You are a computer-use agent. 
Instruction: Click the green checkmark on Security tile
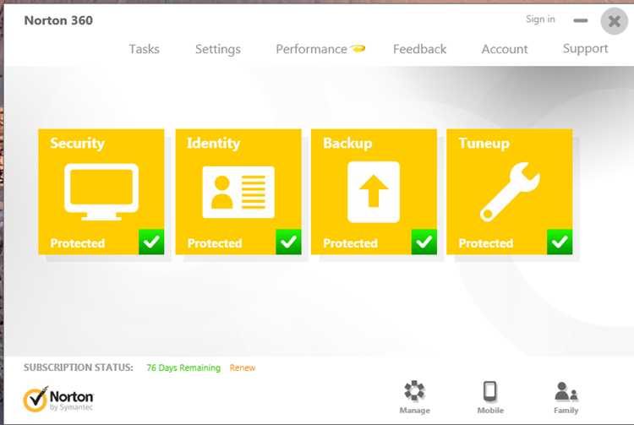(x=151, y=242)
